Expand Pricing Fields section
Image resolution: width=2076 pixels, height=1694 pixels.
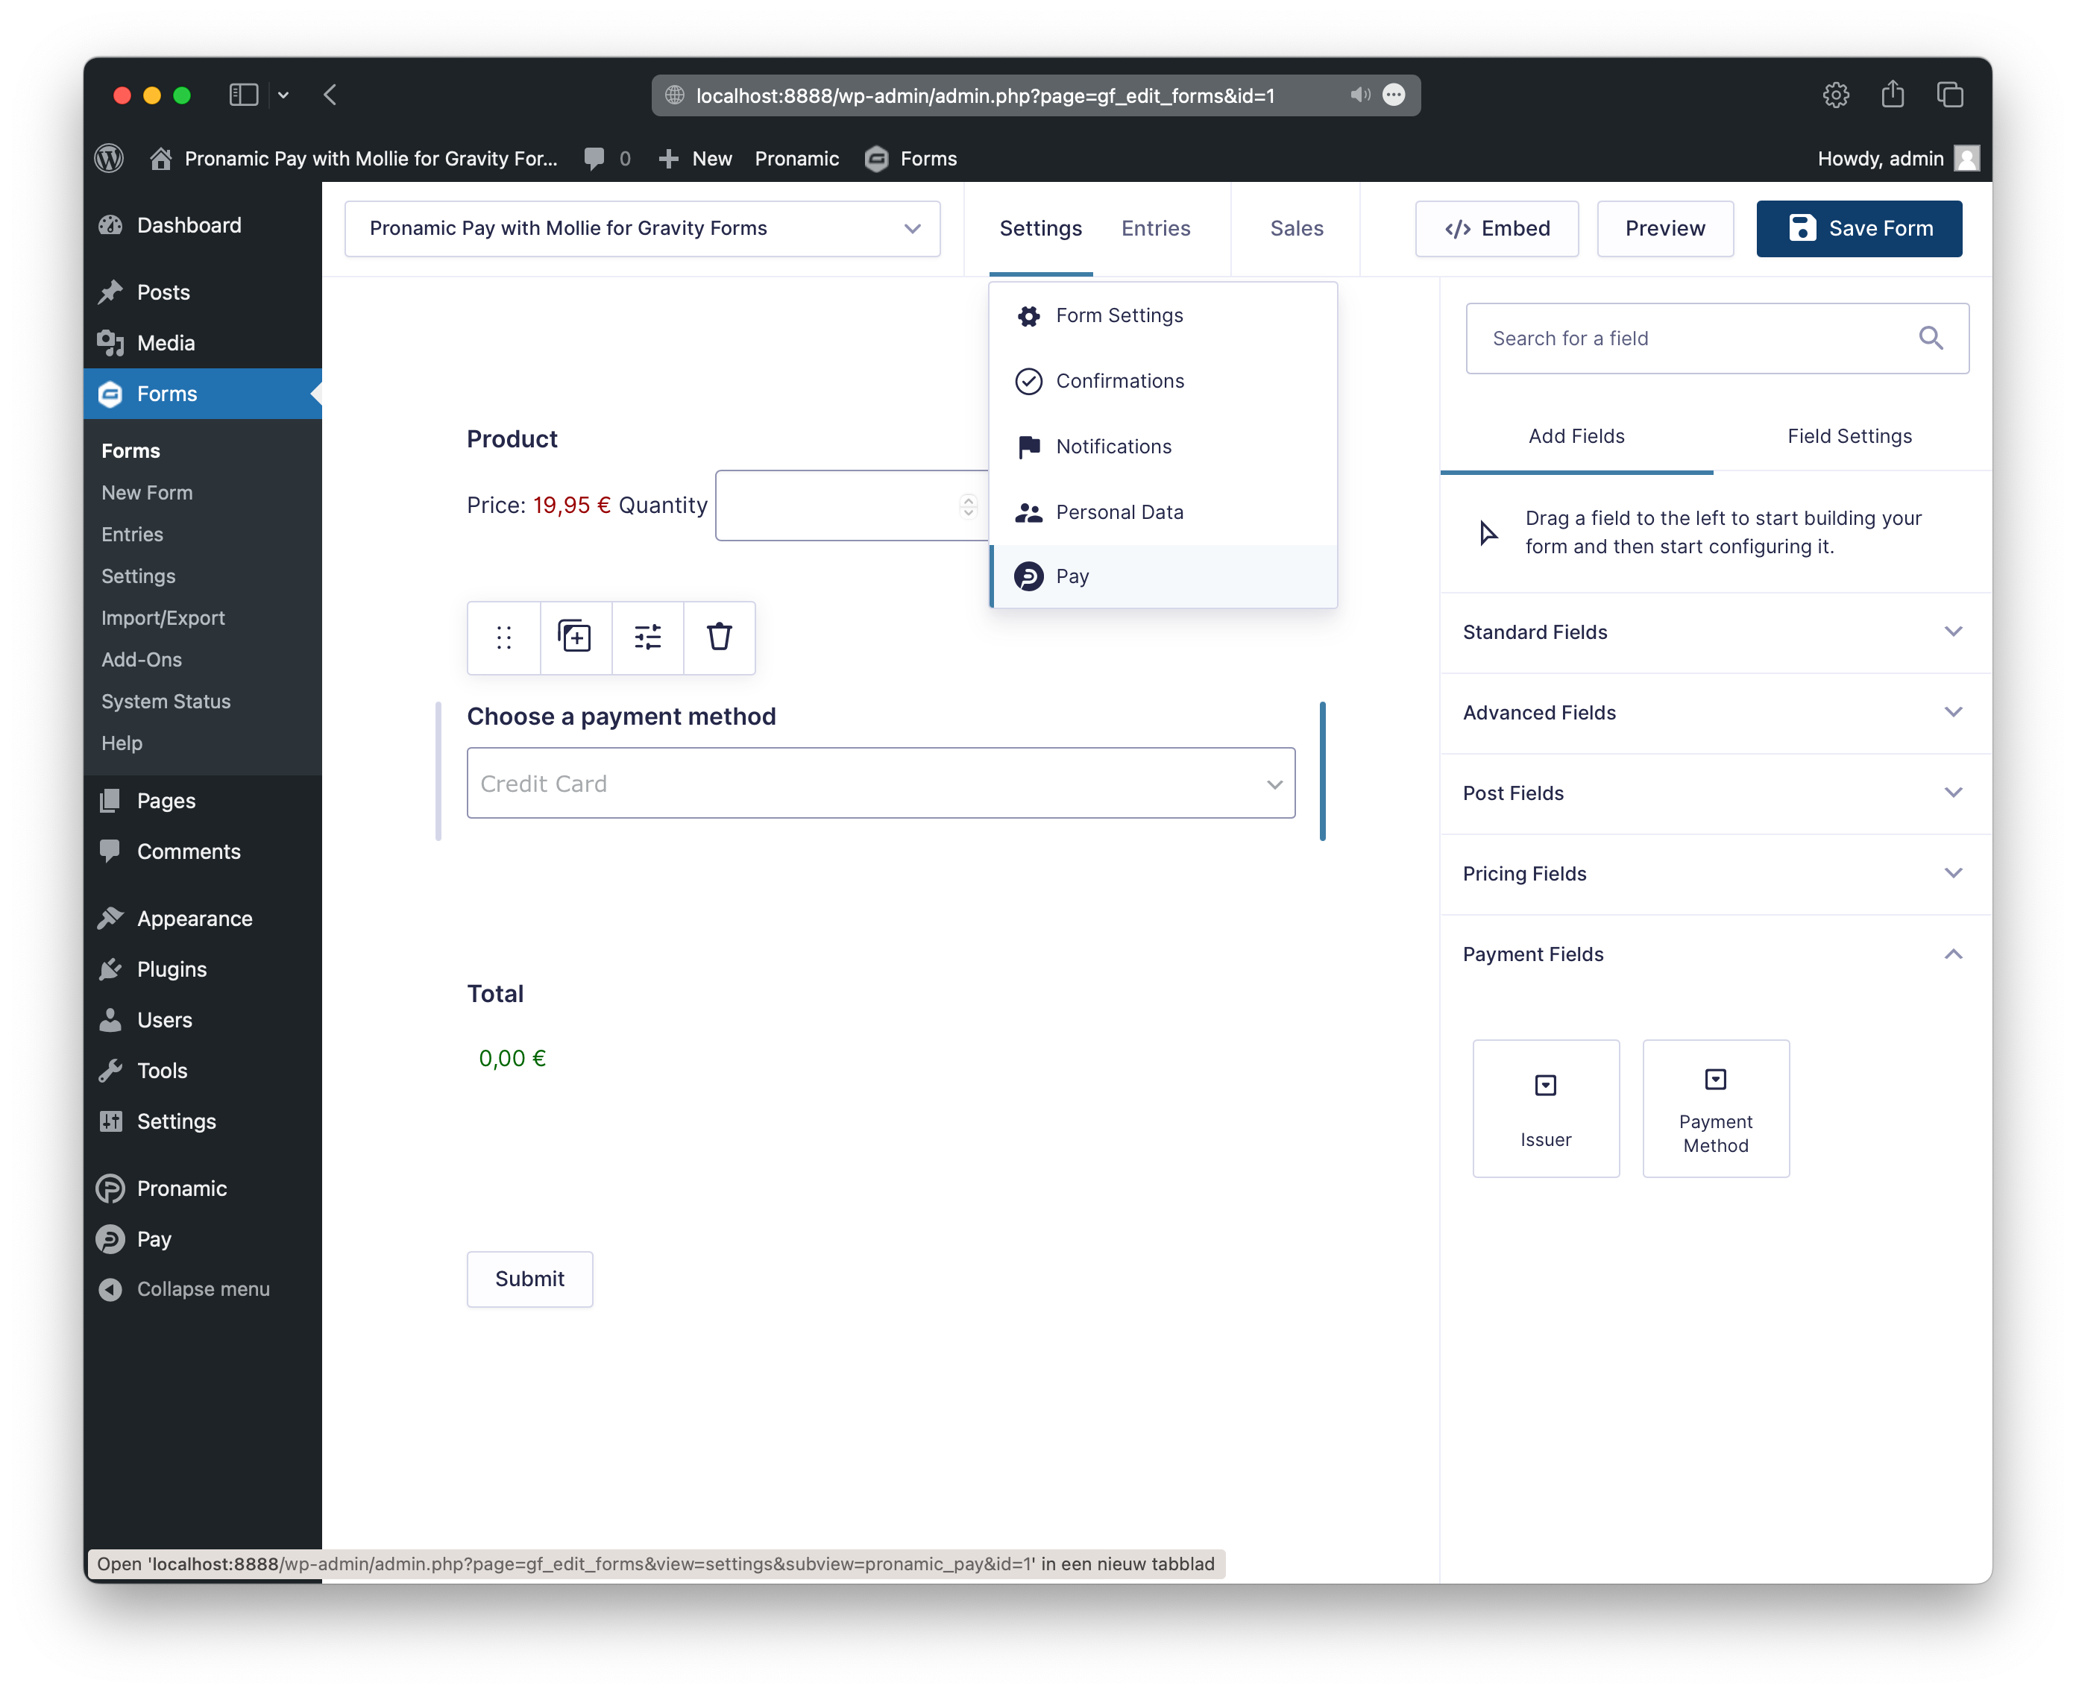1715,873
